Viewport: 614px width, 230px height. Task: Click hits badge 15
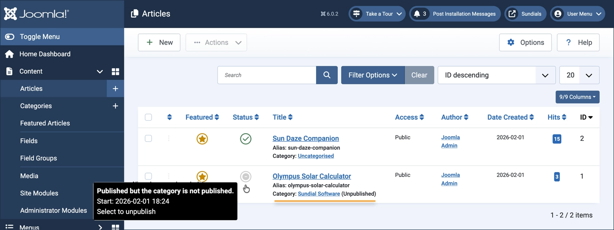[x=557, y=139]
